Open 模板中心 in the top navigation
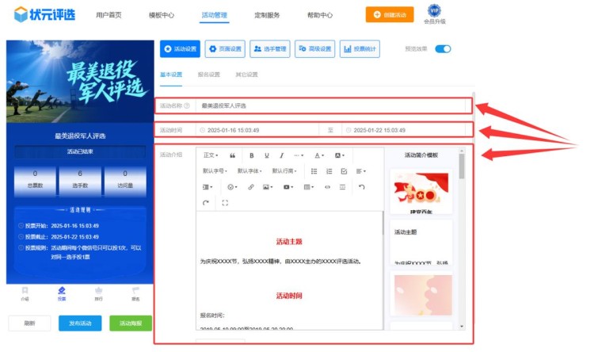The height and width of the screenshot is (352, 594). point(162,15)
